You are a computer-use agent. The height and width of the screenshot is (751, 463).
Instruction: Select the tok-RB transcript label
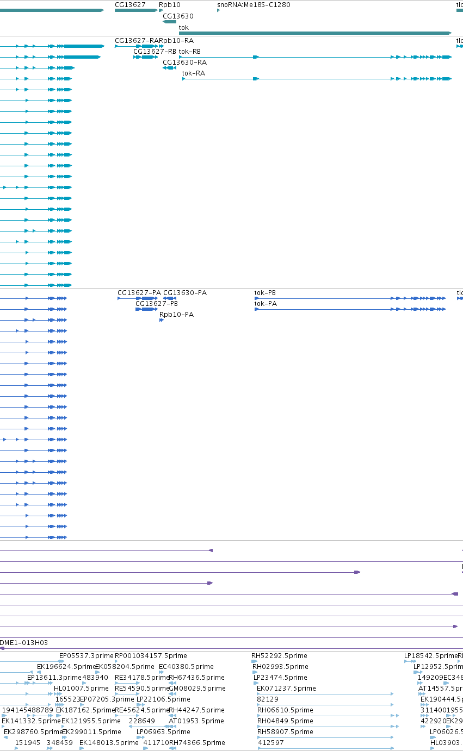pyautogui.click(x=190, y=51)
